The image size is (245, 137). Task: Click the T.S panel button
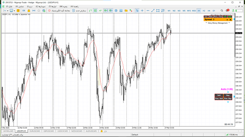[220, 17]
